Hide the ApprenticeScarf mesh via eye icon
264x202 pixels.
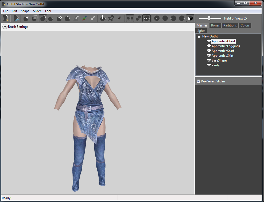click(209, 51)
